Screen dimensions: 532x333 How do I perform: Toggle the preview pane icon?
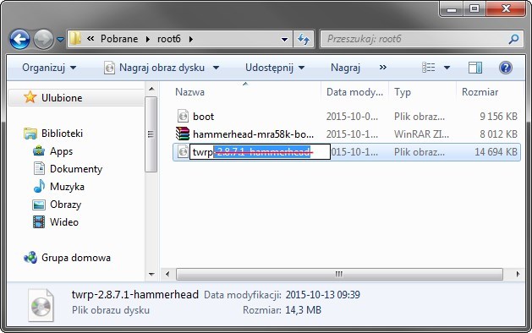[475, 68]
